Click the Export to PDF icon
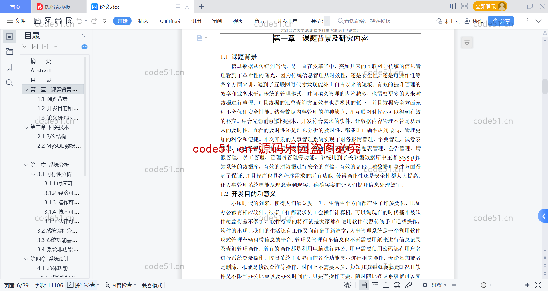The height and width of the screenshot is (291, 548). 48,21
